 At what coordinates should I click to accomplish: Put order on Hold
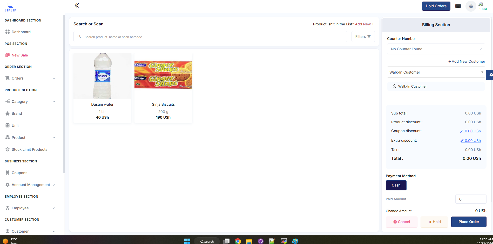[434, 222]
